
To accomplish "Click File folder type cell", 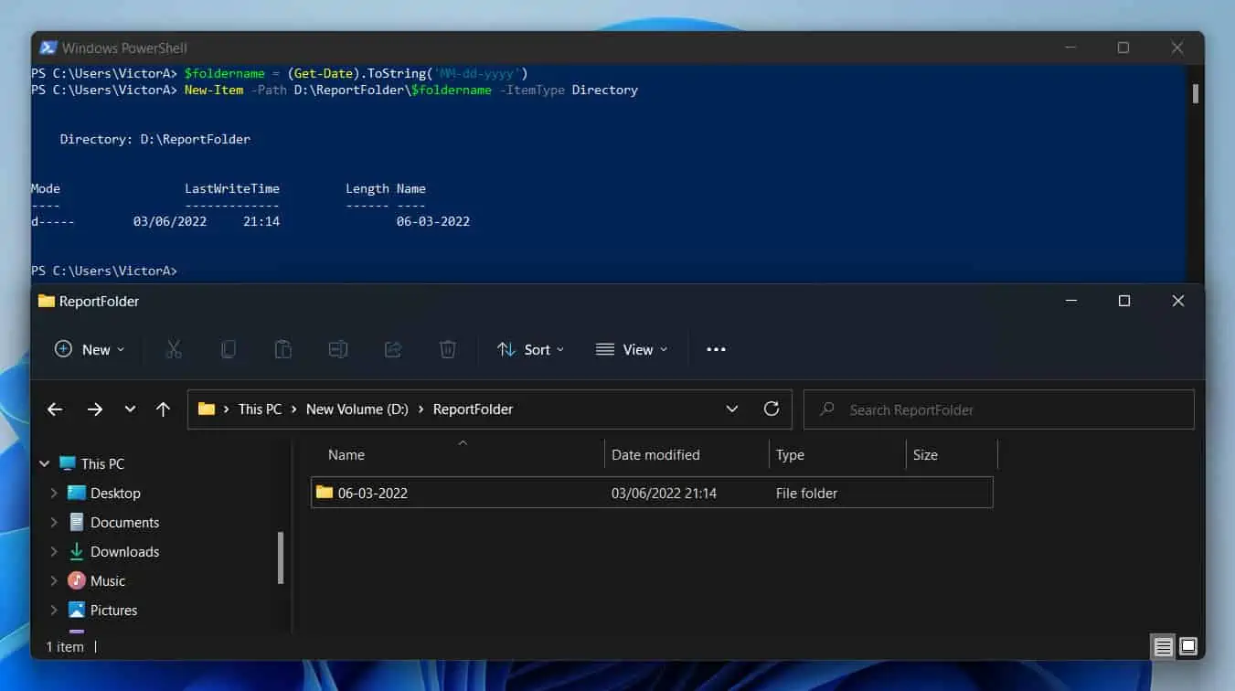I will (806, 494).
